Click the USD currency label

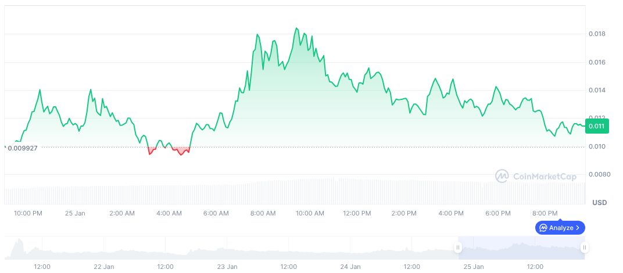click(600, 203)
